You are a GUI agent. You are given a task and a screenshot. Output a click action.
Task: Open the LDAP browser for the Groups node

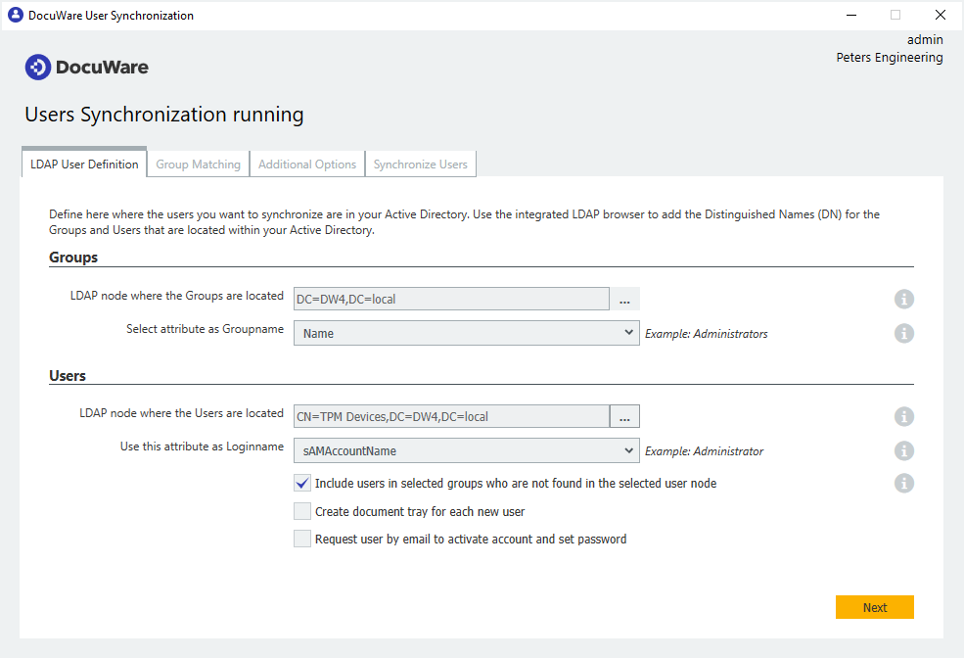point(624,299)
